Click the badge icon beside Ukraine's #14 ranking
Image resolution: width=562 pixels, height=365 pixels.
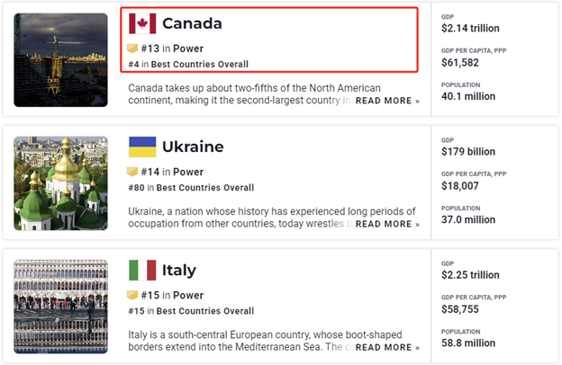pos(132,171)
